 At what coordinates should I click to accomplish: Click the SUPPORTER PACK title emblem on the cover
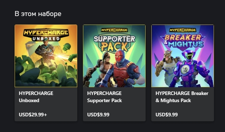tap(114, 43)
